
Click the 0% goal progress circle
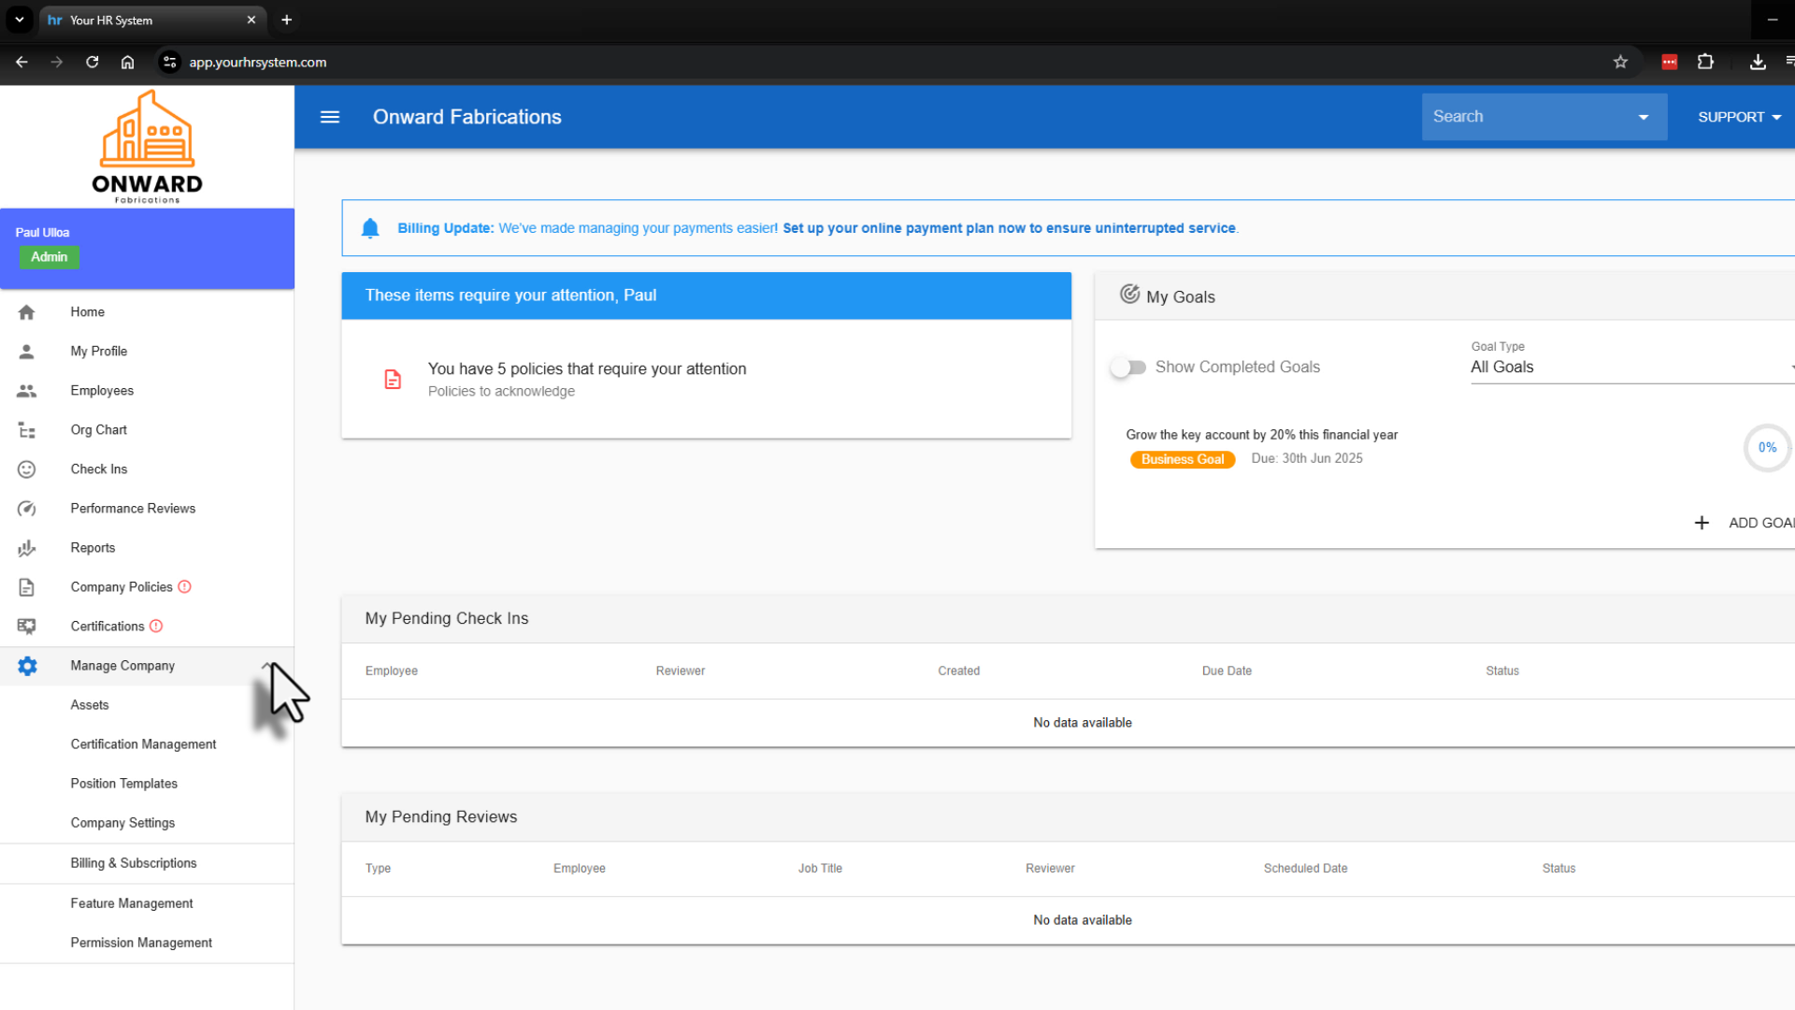pos(1766,448)
